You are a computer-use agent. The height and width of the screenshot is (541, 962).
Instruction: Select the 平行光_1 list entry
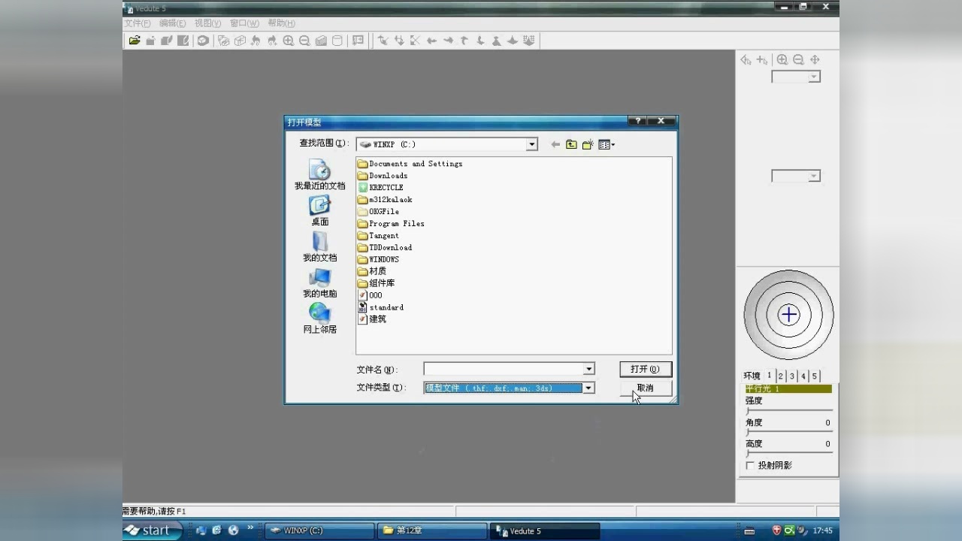coord(788,389)
